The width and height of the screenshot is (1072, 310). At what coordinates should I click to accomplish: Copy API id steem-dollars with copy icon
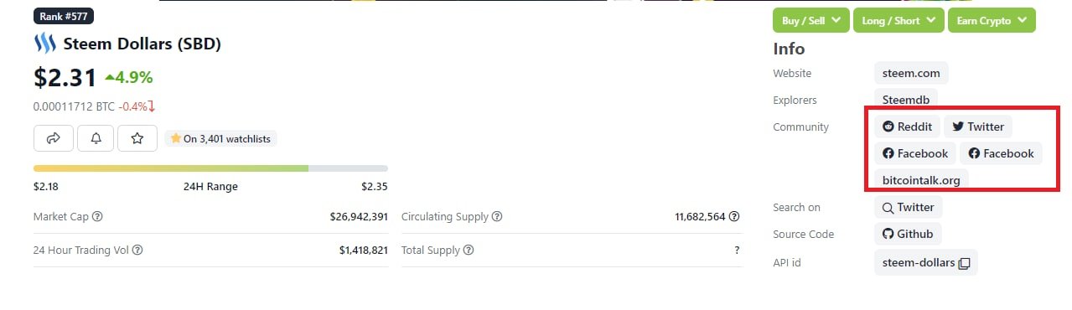[x=964, y=263]
